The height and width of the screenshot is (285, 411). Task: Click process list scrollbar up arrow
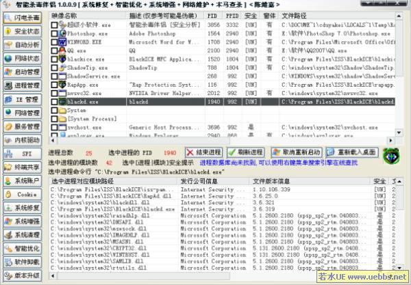click(x=399, y=16)
